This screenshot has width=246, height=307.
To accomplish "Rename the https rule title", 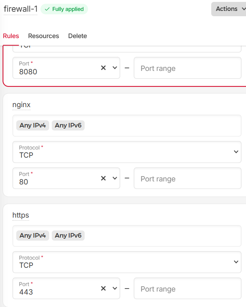I will pos(21,215).
